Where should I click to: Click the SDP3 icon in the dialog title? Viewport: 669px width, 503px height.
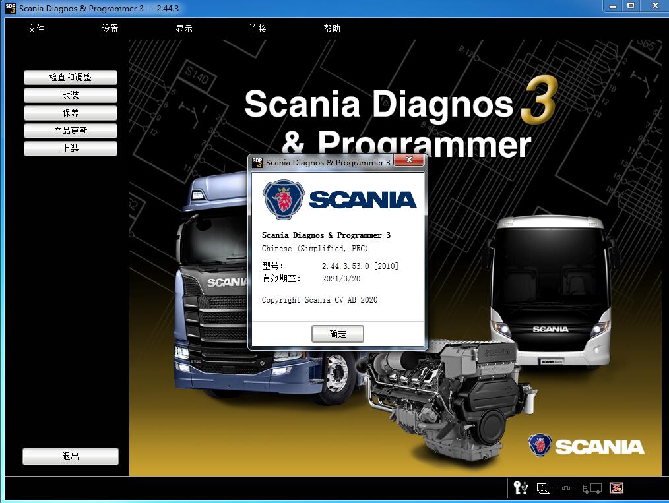point(257,162)
